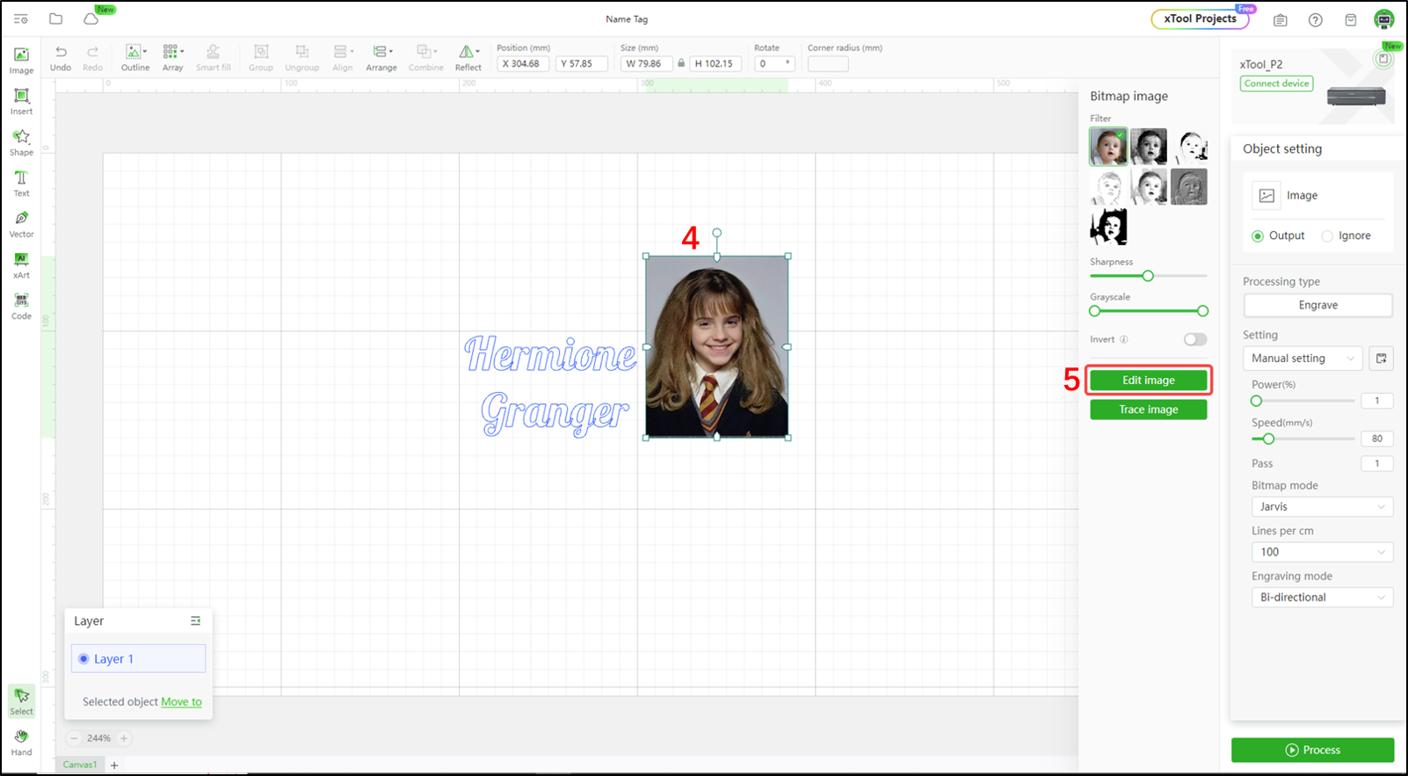Open the Combine tool
The height and width of the screenshot is (776, 1408).
click(425, 58)
